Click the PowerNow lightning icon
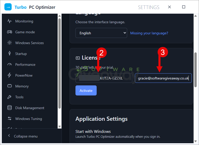 9,75
